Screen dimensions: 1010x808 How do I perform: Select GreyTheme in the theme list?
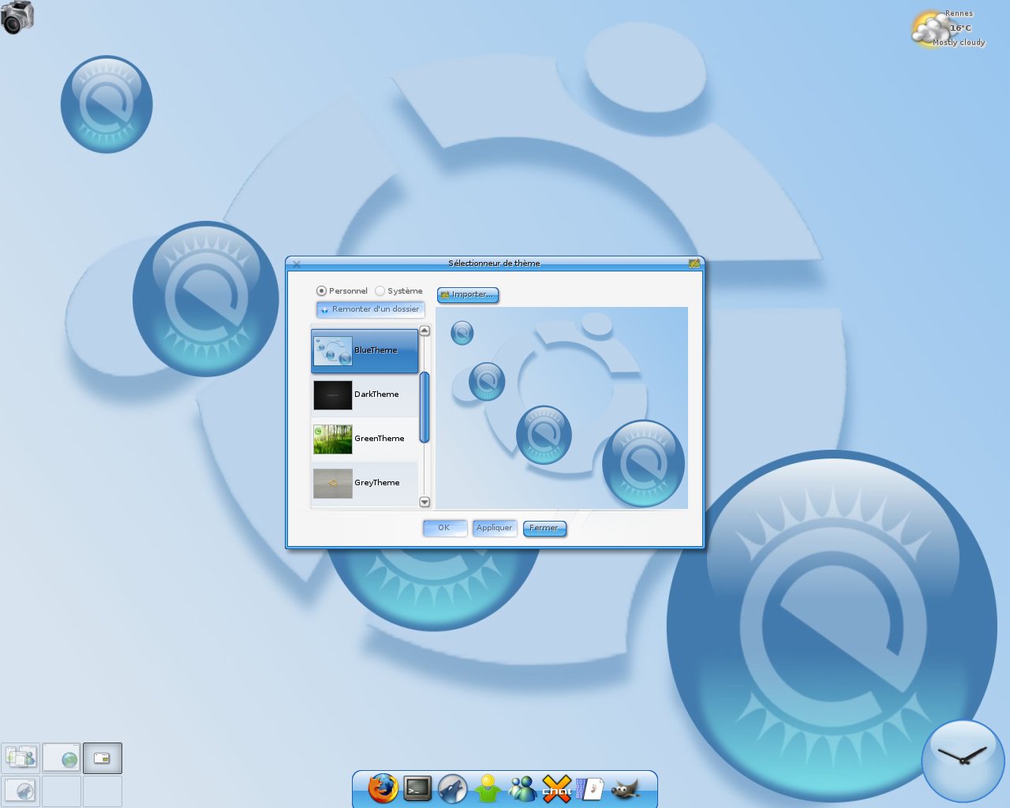365,483
